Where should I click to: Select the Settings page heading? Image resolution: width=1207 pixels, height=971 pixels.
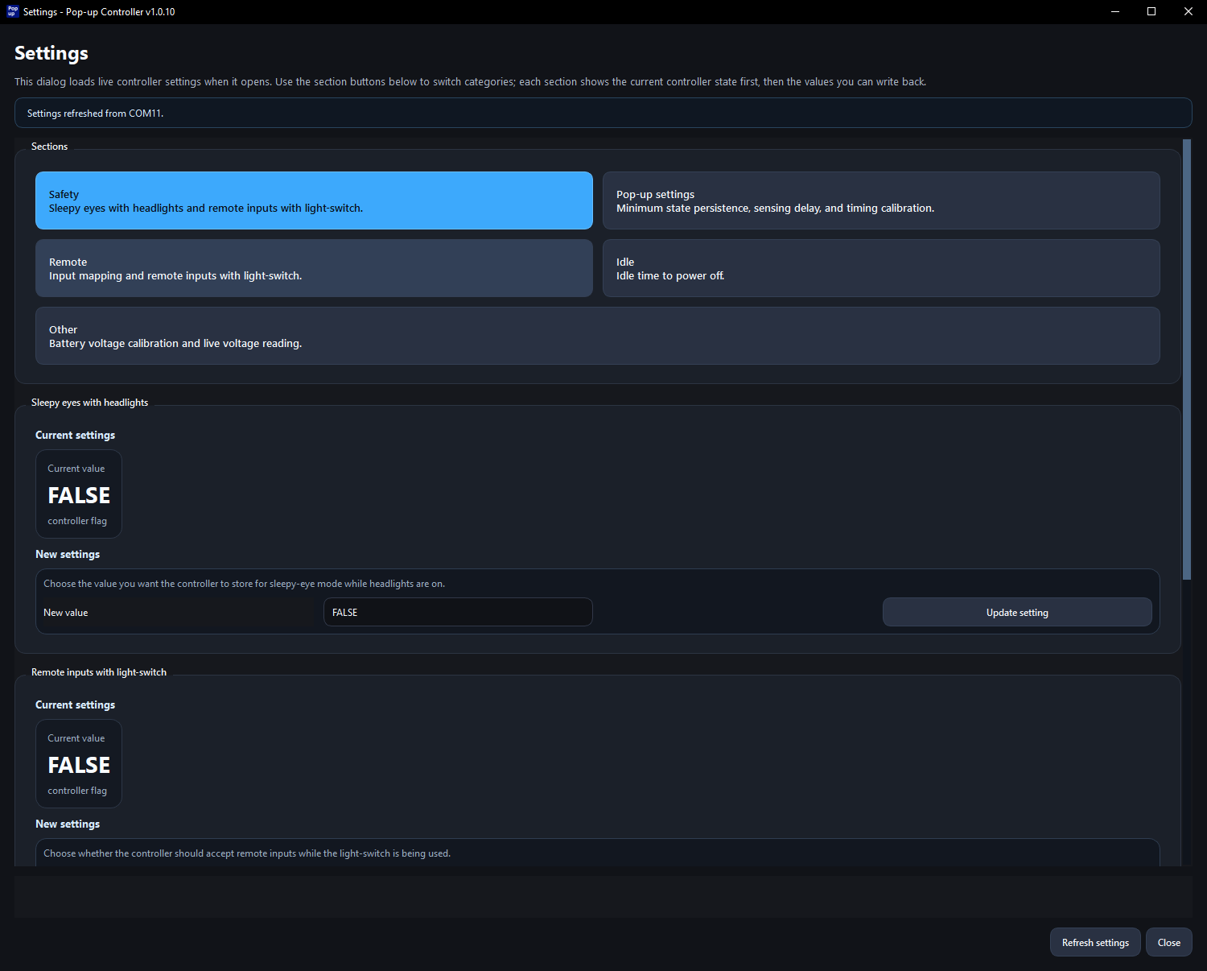(51, 53)
